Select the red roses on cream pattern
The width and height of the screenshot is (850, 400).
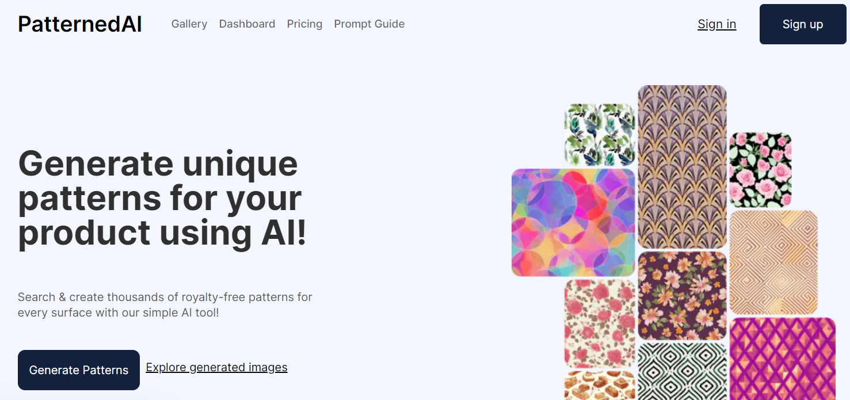pyautogui.click(x=599, y=323)
